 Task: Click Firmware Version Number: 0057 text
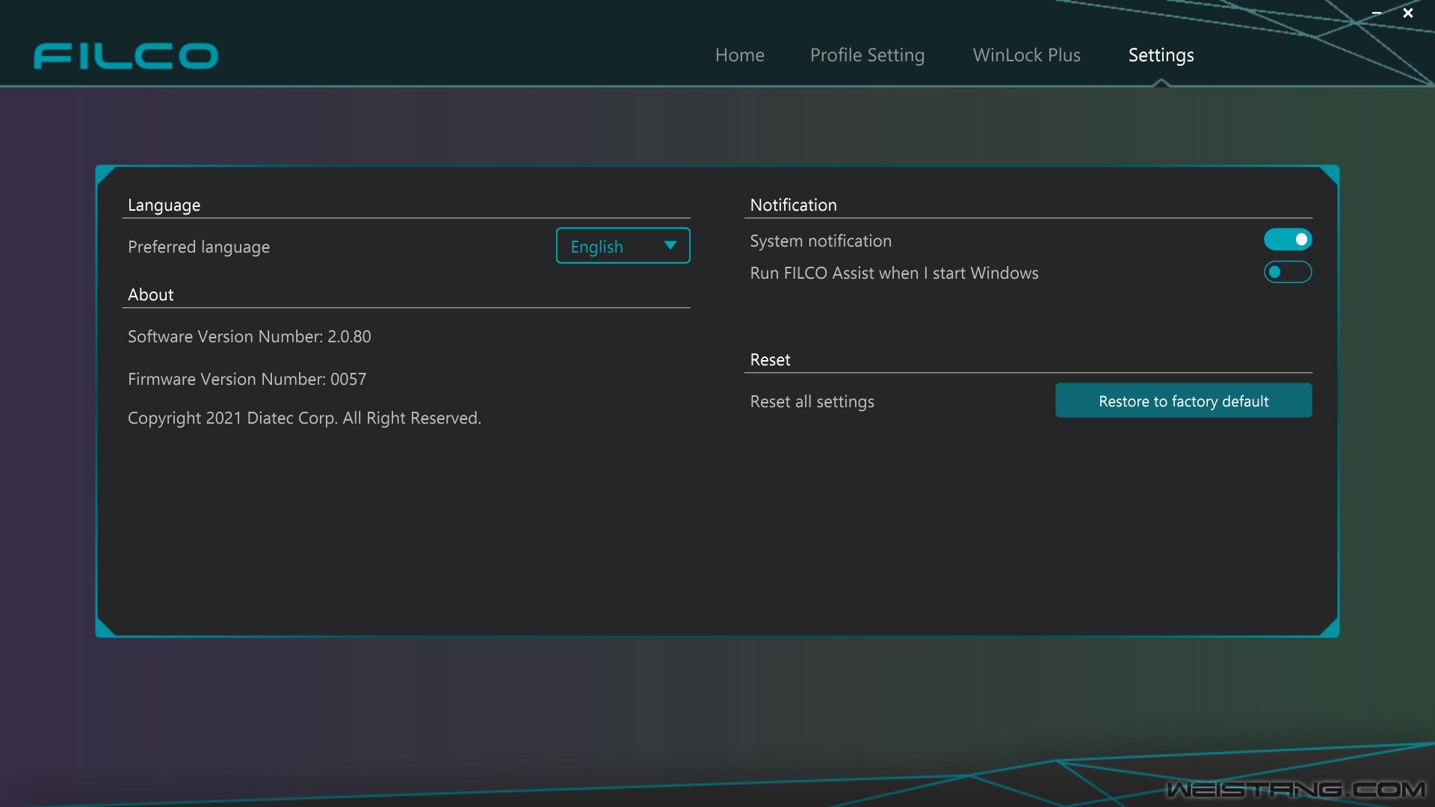point(247,380)
